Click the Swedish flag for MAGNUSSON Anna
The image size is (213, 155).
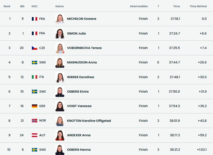coord(34,62)
